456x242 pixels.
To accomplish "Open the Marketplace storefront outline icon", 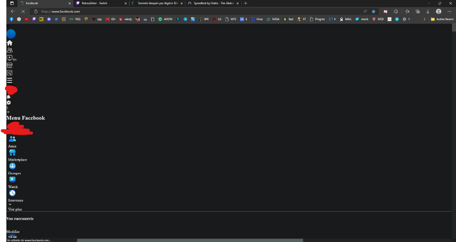I will [x=9, y=65].
